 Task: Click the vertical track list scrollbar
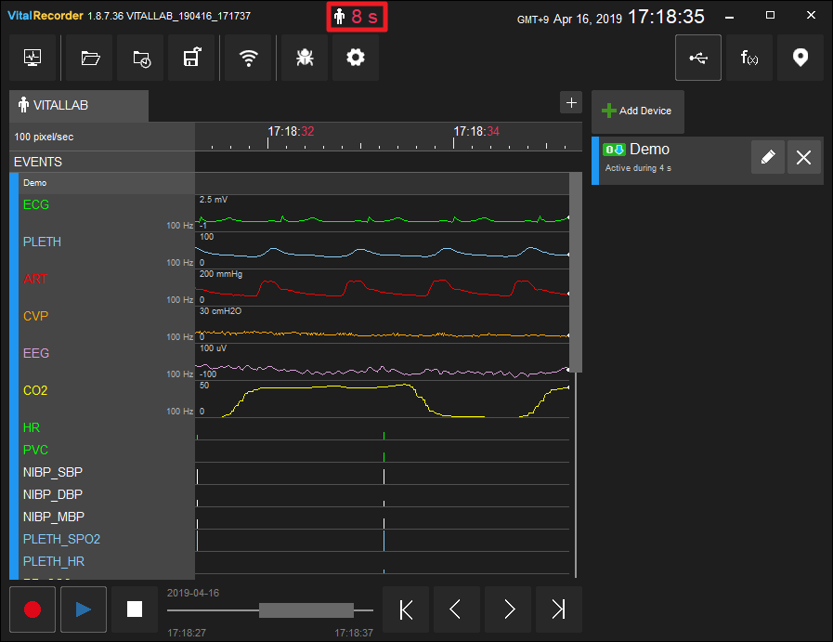(x=576, y=272)
